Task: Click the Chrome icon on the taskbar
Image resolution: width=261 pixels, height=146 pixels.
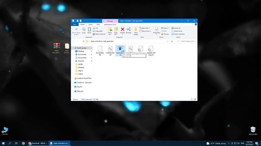Action: pyautogui.click(x=23, y=143)
